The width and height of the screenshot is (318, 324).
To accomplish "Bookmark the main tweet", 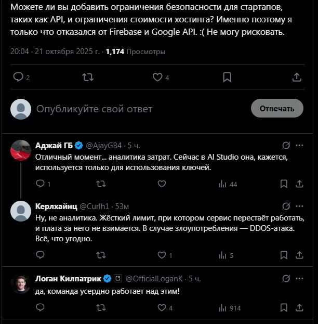I will [227, 77].
